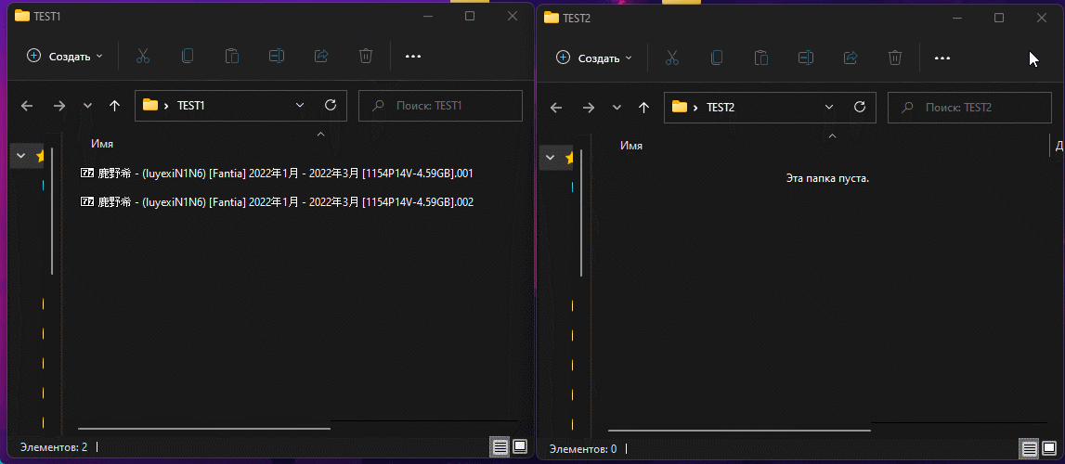Minimize the TEST2 window

[956, 18]
